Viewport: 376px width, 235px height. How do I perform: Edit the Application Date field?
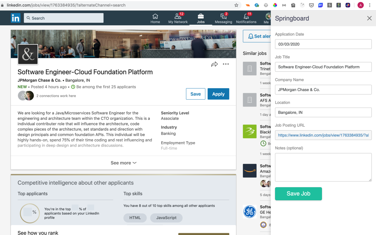323,44
